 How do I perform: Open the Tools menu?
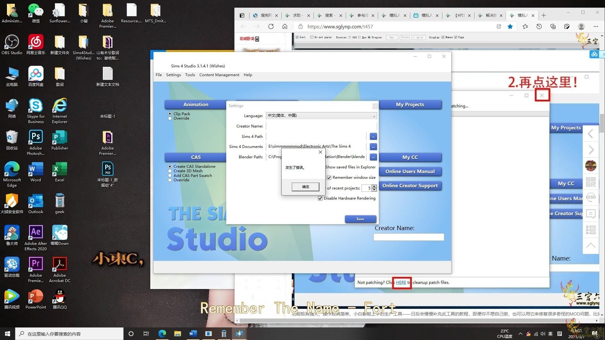click(190, 75)
